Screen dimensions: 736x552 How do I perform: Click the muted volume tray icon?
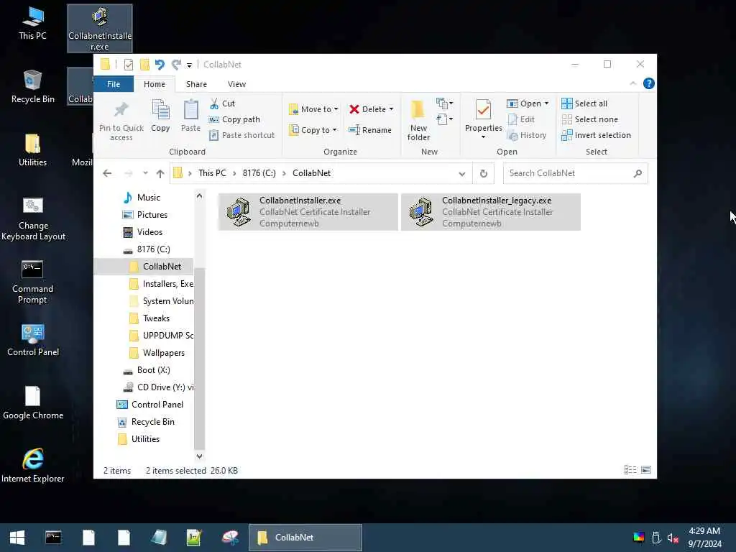click(673, 538)
